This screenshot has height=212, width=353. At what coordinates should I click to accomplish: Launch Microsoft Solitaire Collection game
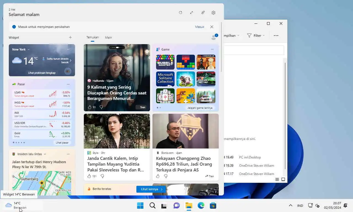coord(165,79)
